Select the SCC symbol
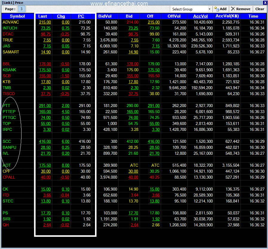 [x=7, y=142]
